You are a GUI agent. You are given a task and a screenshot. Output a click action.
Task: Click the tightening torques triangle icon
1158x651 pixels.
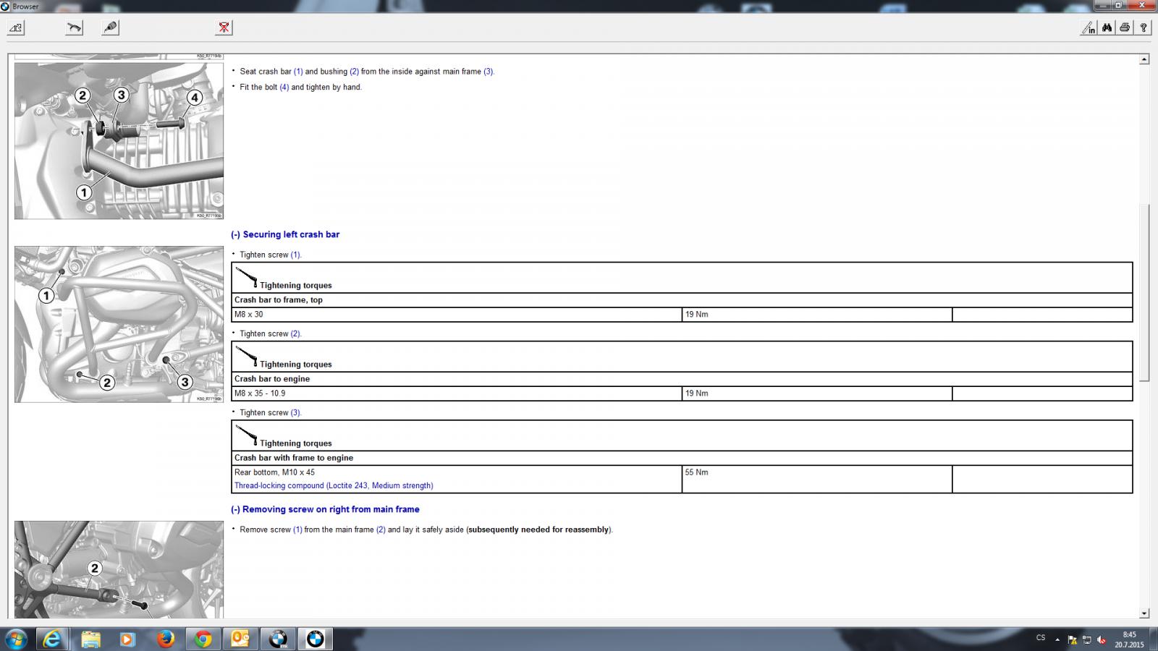coord(16,27)
